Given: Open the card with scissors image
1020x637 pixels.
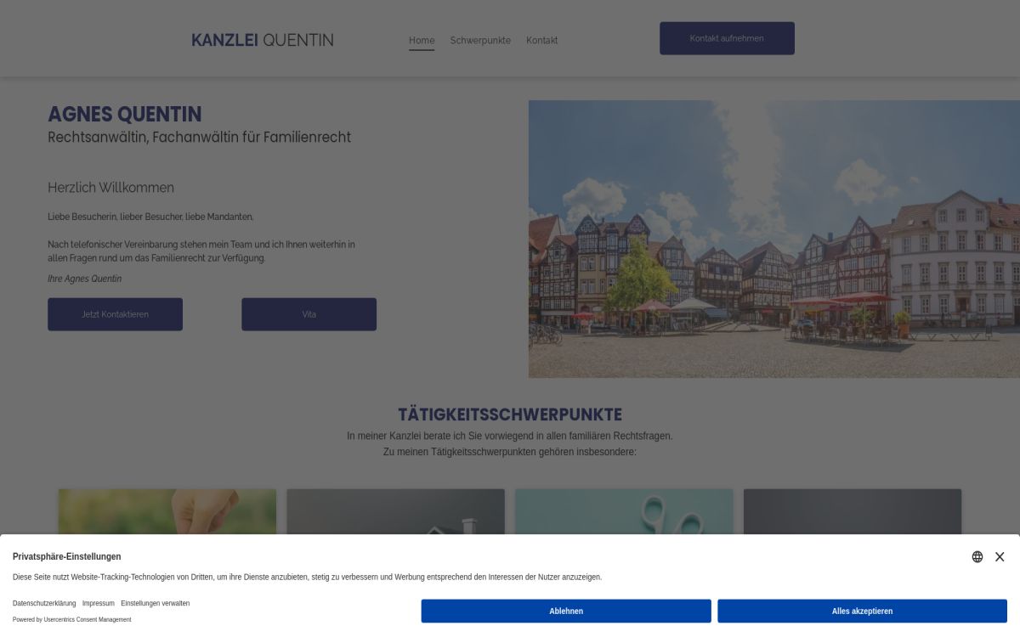Looking at the screenshot, I should click(624, 511).
